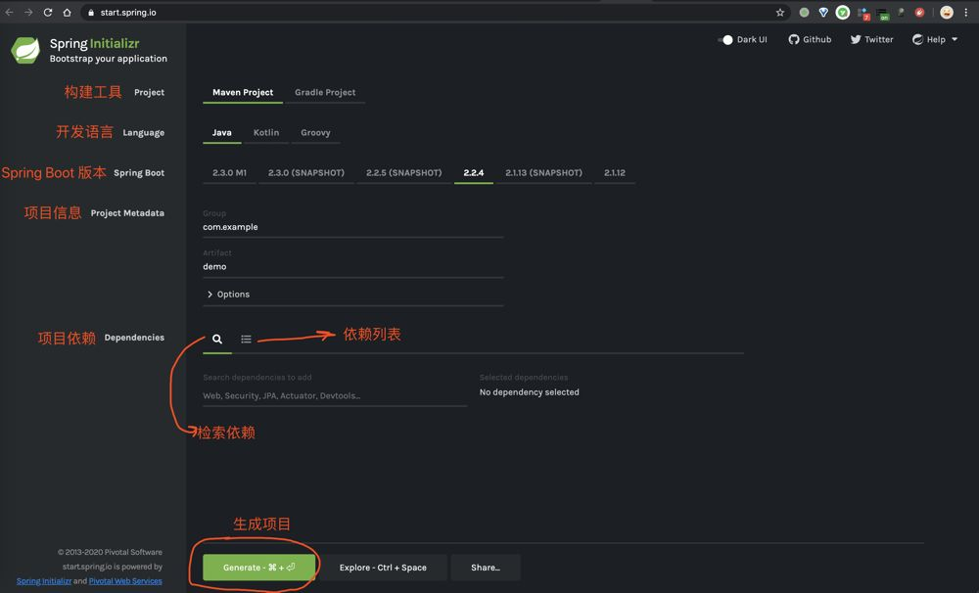Click the Group field com.example
This screenshot has height=593, width=979.
pos(352,227)
